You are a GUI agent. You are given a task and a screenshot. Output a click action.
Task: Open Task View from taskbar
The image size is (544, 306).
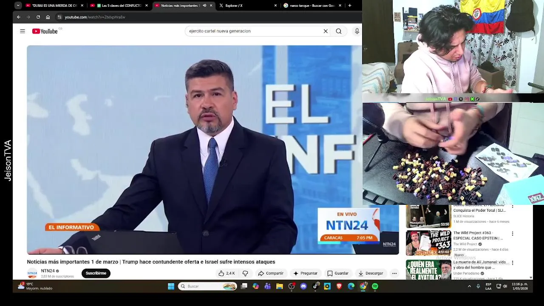click(x=244, y=286)
